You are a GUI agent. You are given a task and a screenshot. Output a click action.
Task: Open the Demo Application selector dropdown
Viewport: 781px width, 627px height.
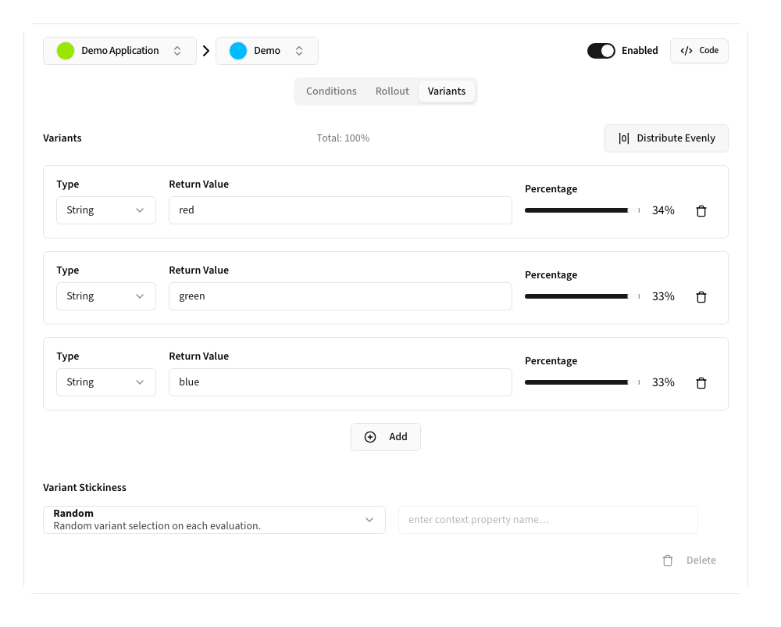[119, 51]
